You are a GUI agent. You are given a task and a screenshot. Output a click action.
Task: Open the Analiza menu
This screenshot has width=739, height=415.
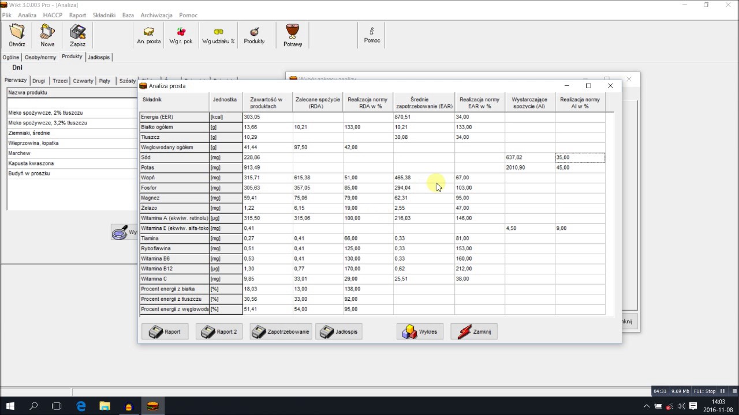point(27,15)
